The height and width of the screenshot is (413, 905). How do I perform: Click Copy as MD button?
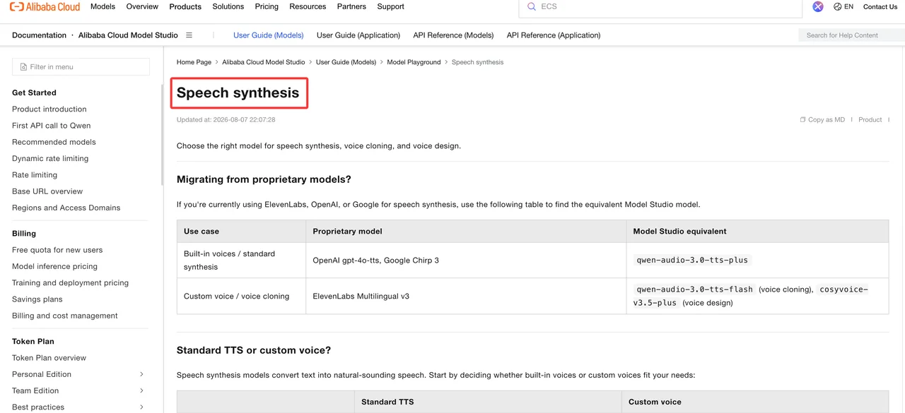822,120
